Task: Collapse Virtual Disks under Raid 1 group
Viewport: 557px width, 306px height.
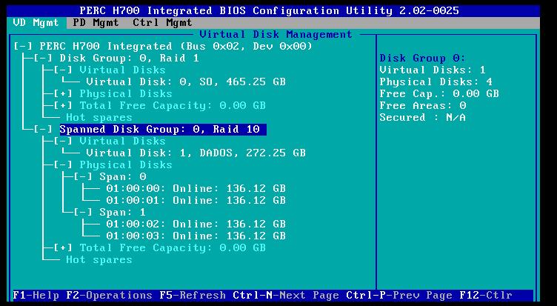Action: (x=63, y=70)
